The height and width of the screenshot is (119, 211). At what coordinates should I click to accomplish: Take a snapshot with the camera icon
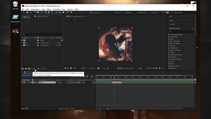coord(98,68)
